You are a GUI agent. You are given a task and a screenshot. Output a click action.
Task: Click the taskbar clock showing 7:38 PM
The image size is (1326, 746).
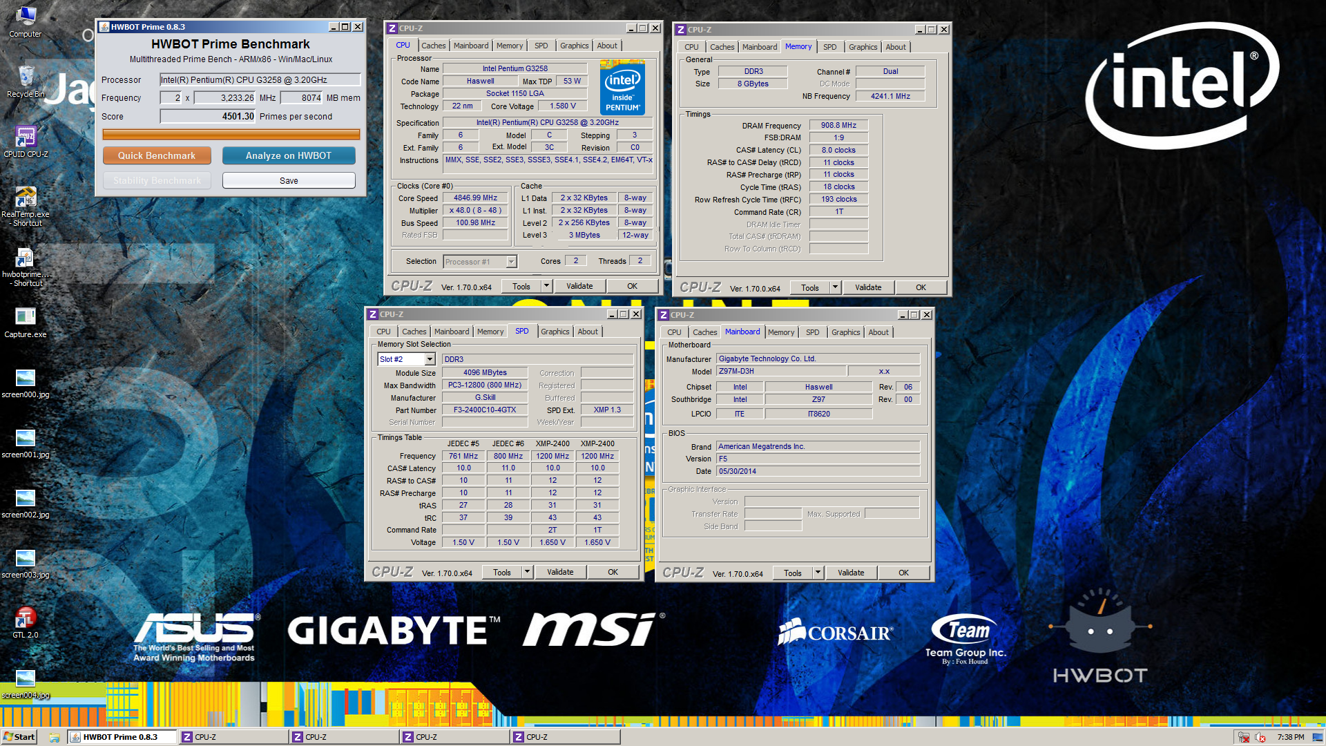[1291, 737]
